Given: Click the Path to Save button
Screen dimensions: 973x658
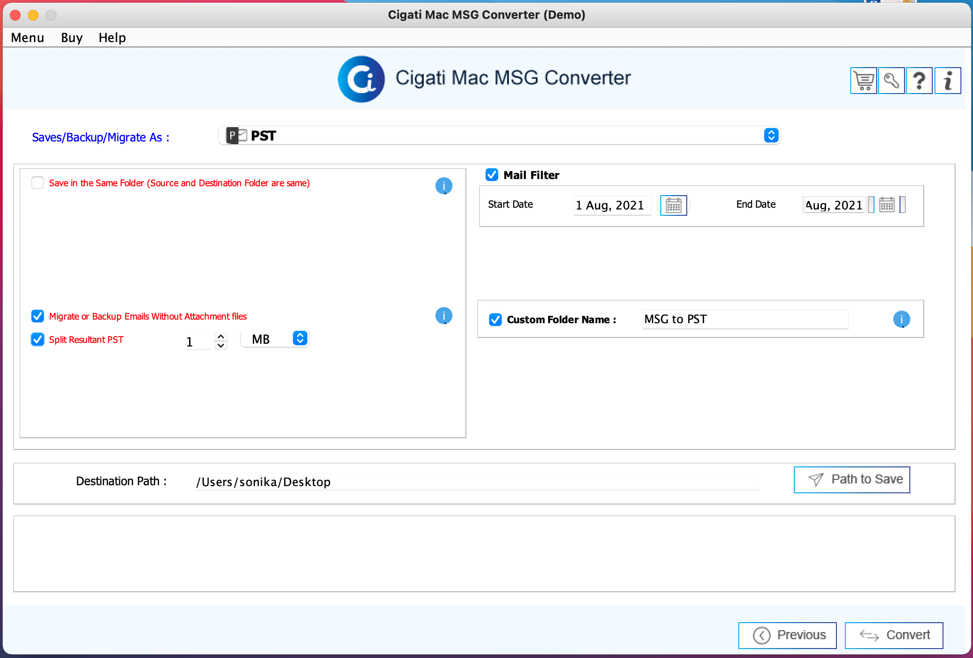Looking at the screenshot, I should pyautogui.click(x=852, y=479).
